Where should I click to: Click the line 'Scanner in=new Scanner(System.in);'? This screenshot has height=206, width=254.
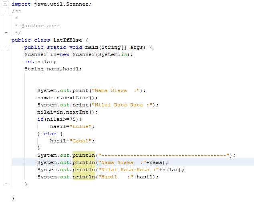pyautogui.click(x=79, y=54)
